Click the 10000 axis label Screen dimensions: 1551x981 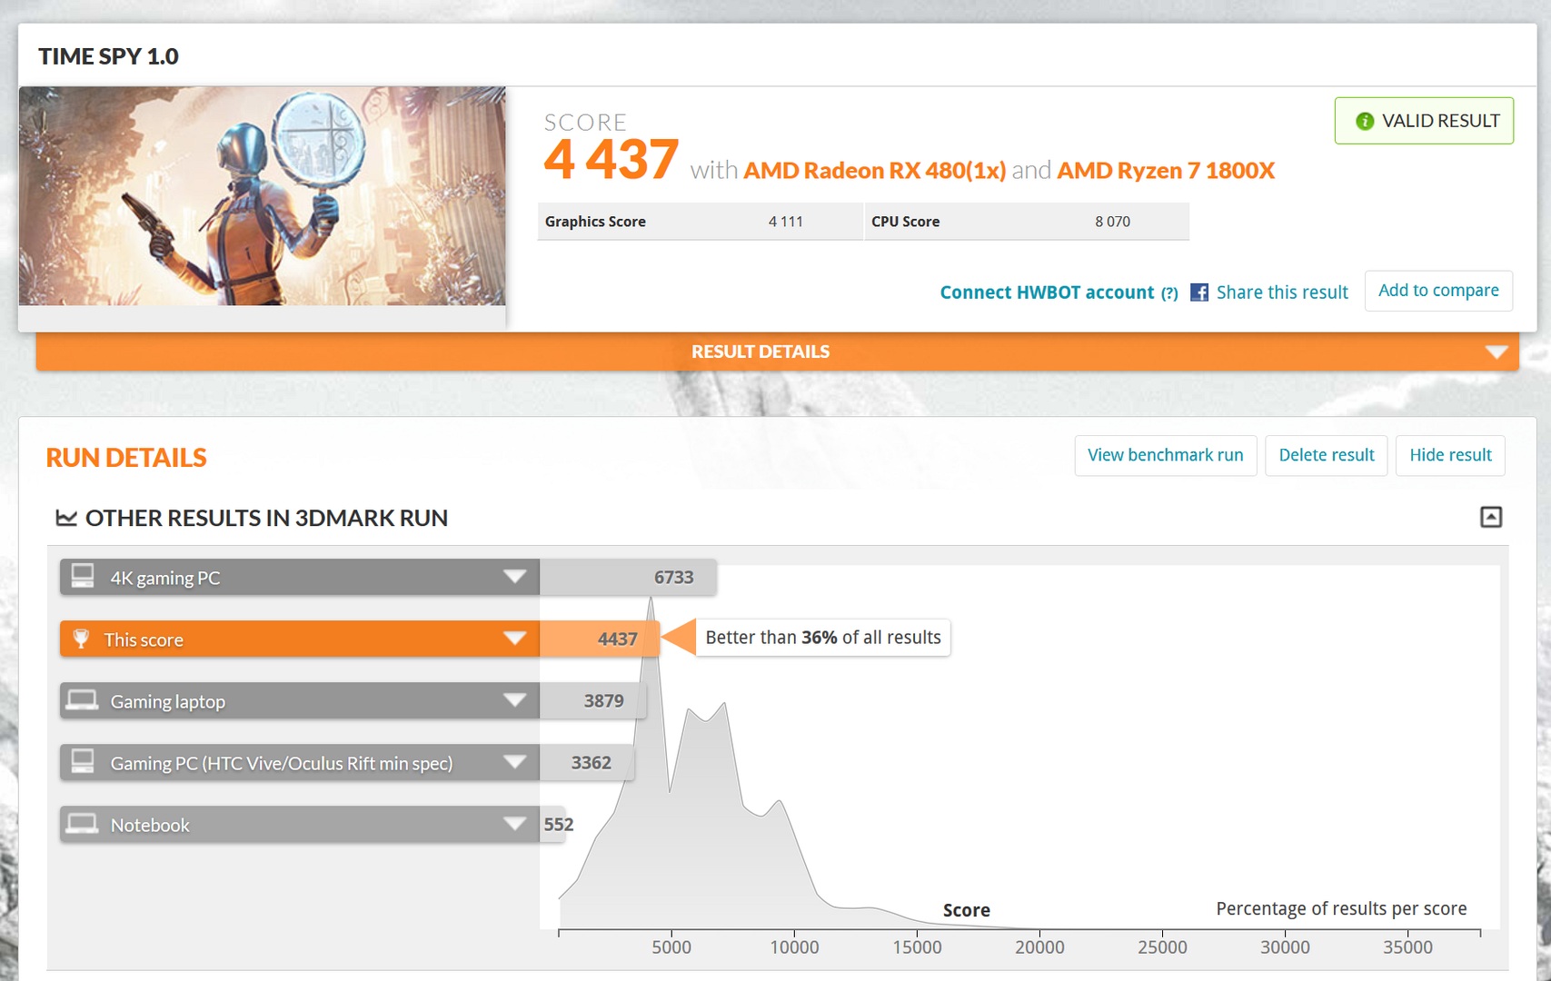[794, 947]
